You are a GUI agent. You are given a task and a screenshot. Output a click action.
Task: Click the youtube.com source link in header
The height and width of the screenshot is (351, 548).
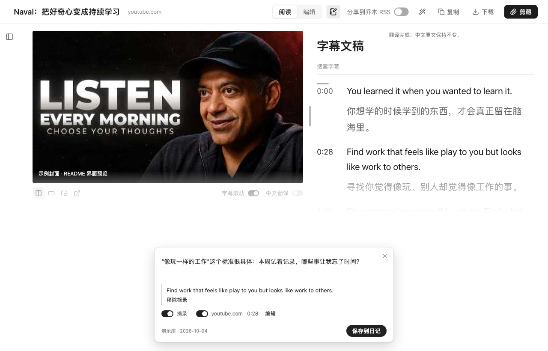pos(145,12)
